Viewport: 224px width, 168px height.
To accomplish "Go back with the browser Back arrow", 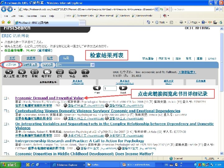I will click(4, 9).
